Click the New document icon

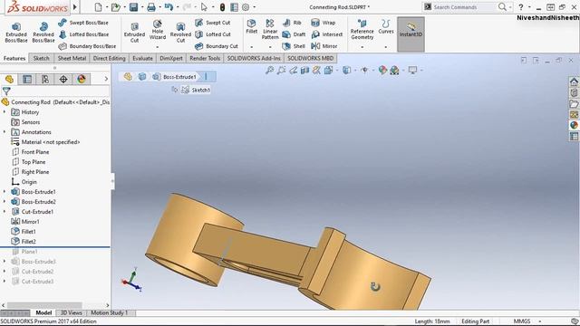(98, 7)
